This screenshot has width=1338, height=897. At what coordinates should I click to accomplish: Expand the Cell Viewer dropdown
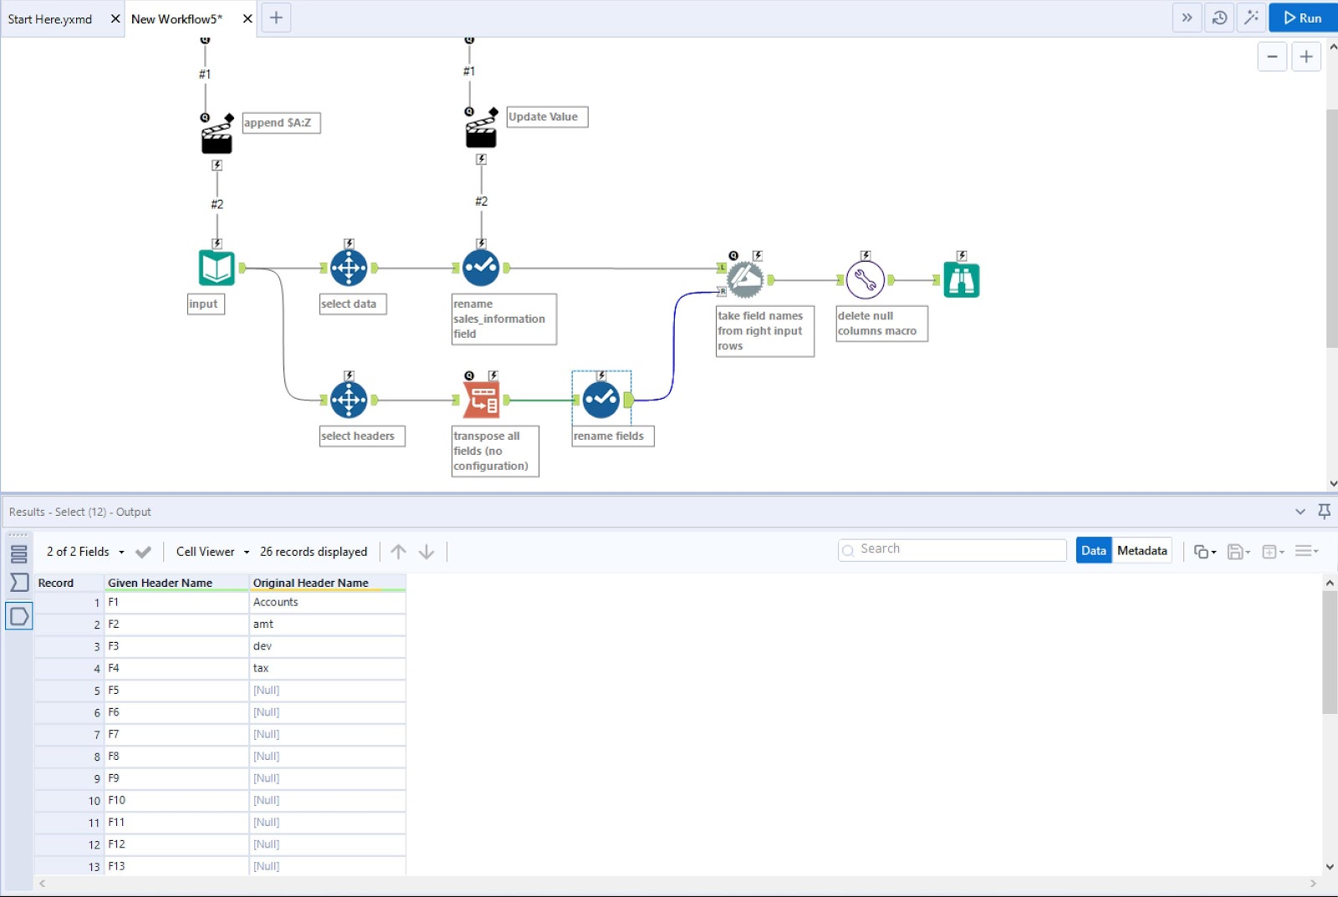coord(212,551)
